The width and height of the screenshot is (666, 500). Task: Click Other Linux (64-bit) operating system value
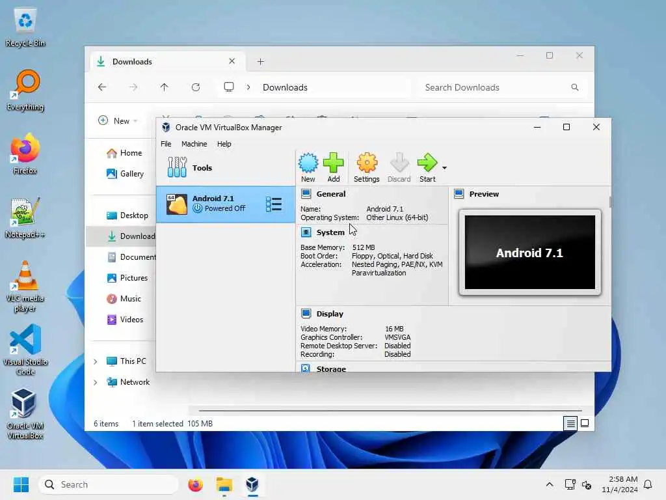[x=397, y=217]
